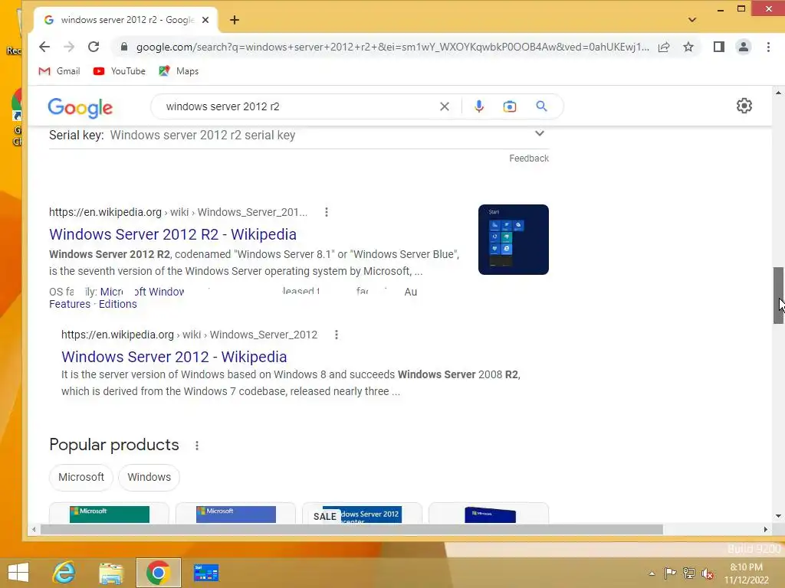Open options for Windows Server 2012 result
Viewport: 785px width, 588px height.
pos(337,335)
